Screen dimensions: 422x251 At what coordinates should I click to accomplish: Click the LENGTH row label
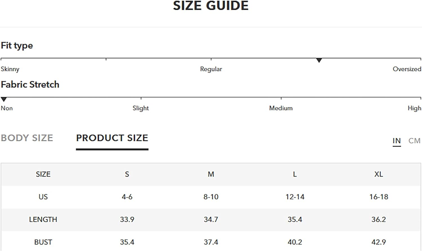(x=43, y=220)
